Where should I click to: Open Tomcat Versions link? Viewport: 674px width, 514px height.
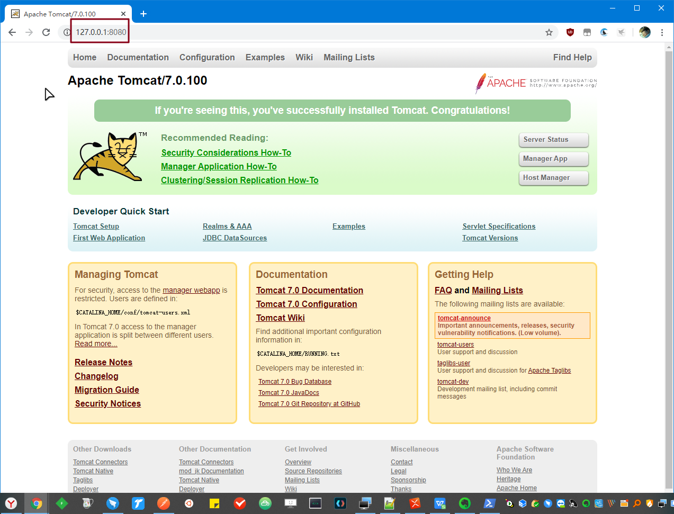[x=490, y=238]
